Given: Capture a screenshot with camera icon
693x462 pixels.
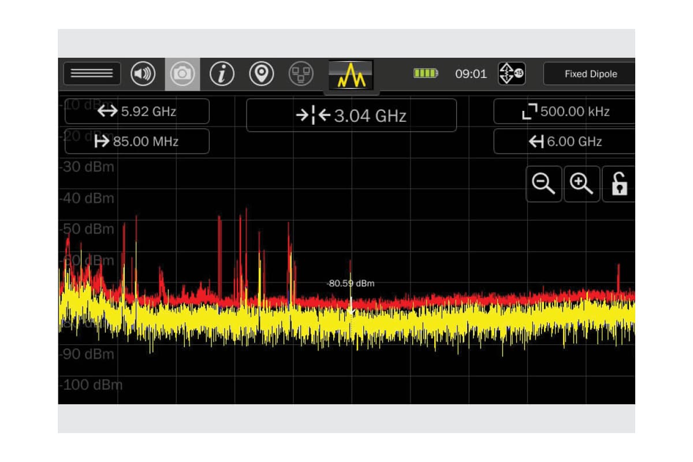Looking at the screenshot, I should coord(182,74).
